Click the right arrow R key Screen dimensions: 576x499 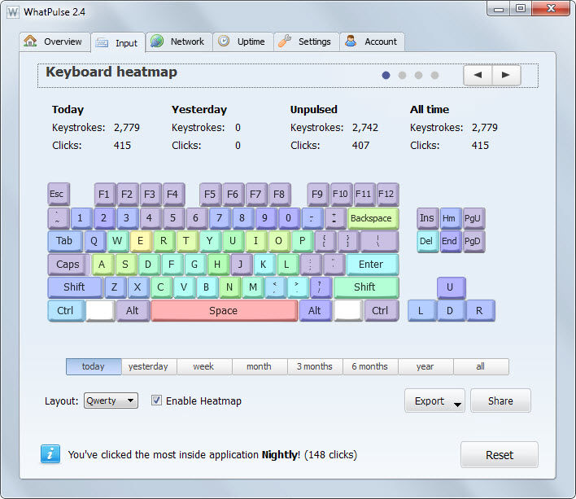[480, 311]
